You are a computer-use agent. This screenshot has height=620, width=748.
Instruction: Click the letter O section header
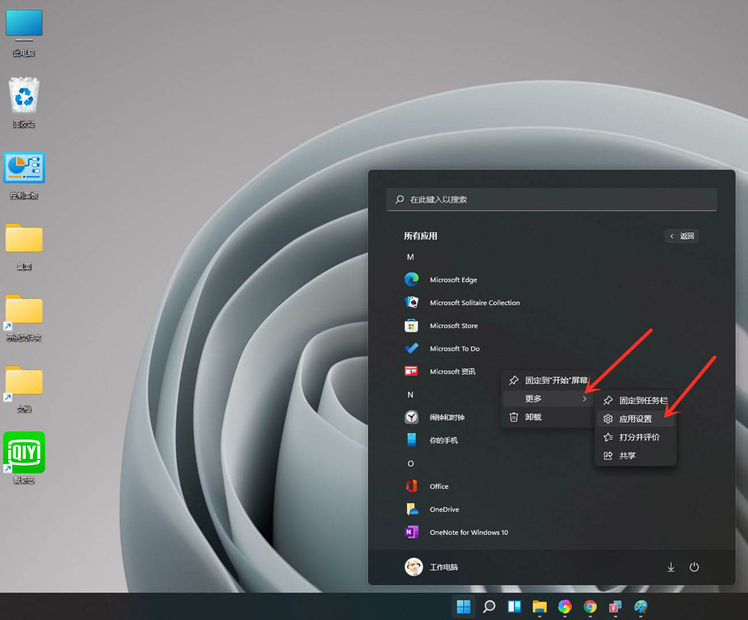coord(410,463)
